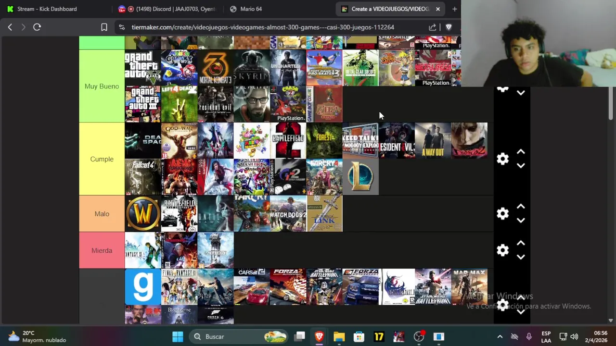Open Microsoft Store from the taskbar
Image resolution: width=616 pixels, height=346 pixels.
pyautogui.click(x=359, y=337)
